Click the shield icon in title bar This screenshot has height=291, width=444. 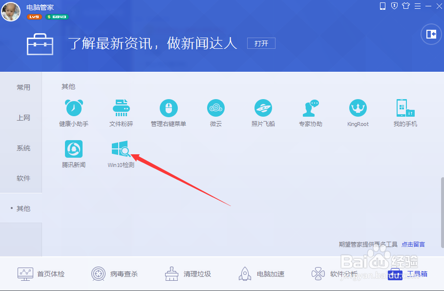(394, 6)
